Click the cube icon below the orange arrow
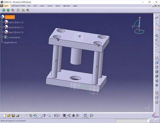Image resolution: width=160 pixels, height=123 pixels. [157, 35]
